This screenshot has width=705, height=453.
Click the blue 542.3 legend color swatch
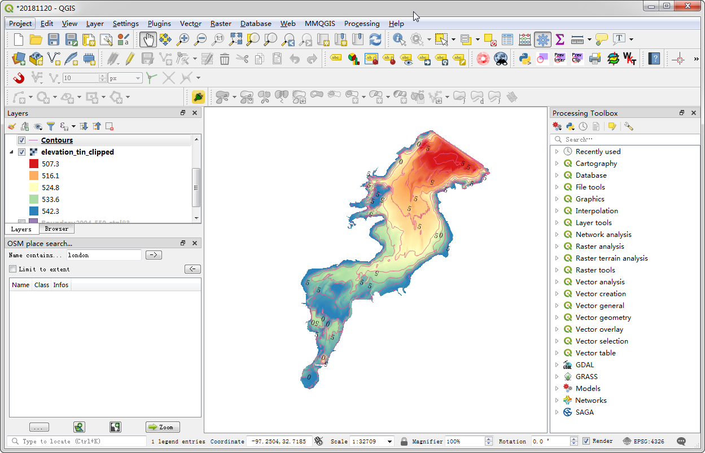click(x=33, y=211)
